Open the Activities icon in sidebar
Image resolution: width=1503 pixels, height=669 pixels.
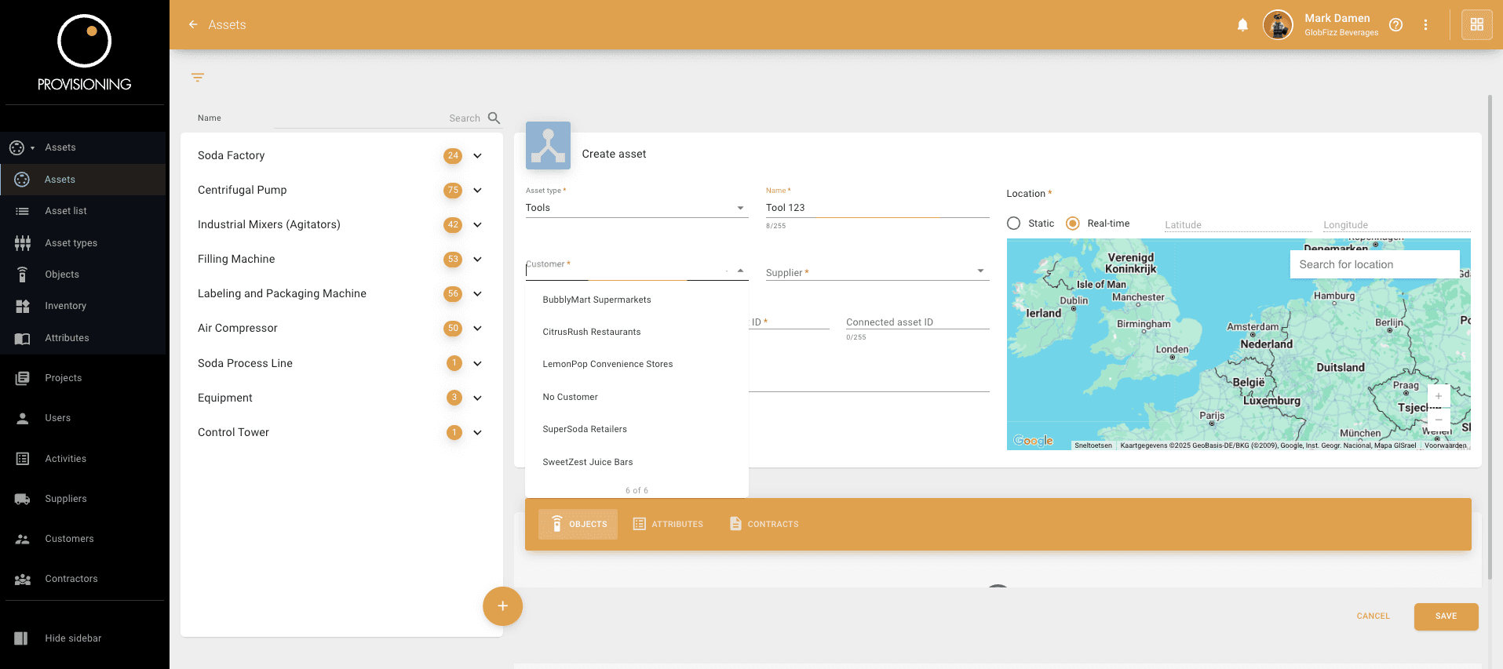(x=23, y=459)
